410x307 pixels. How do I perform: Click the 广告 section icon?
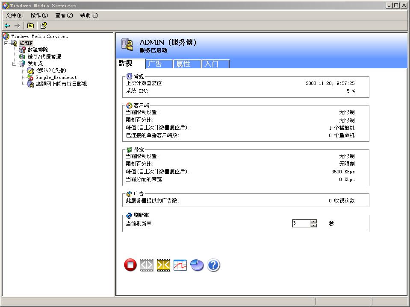(129, 194)
